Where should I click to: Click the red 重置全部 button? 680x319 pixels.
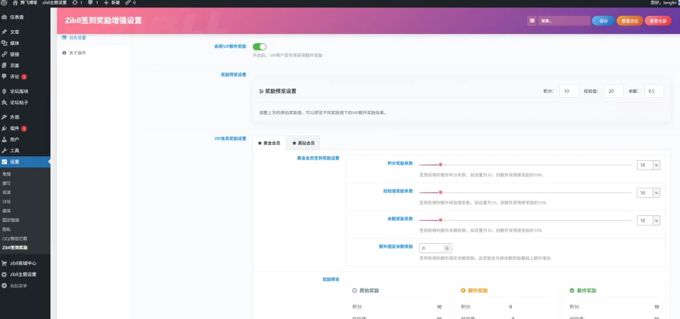coord(658,21)
